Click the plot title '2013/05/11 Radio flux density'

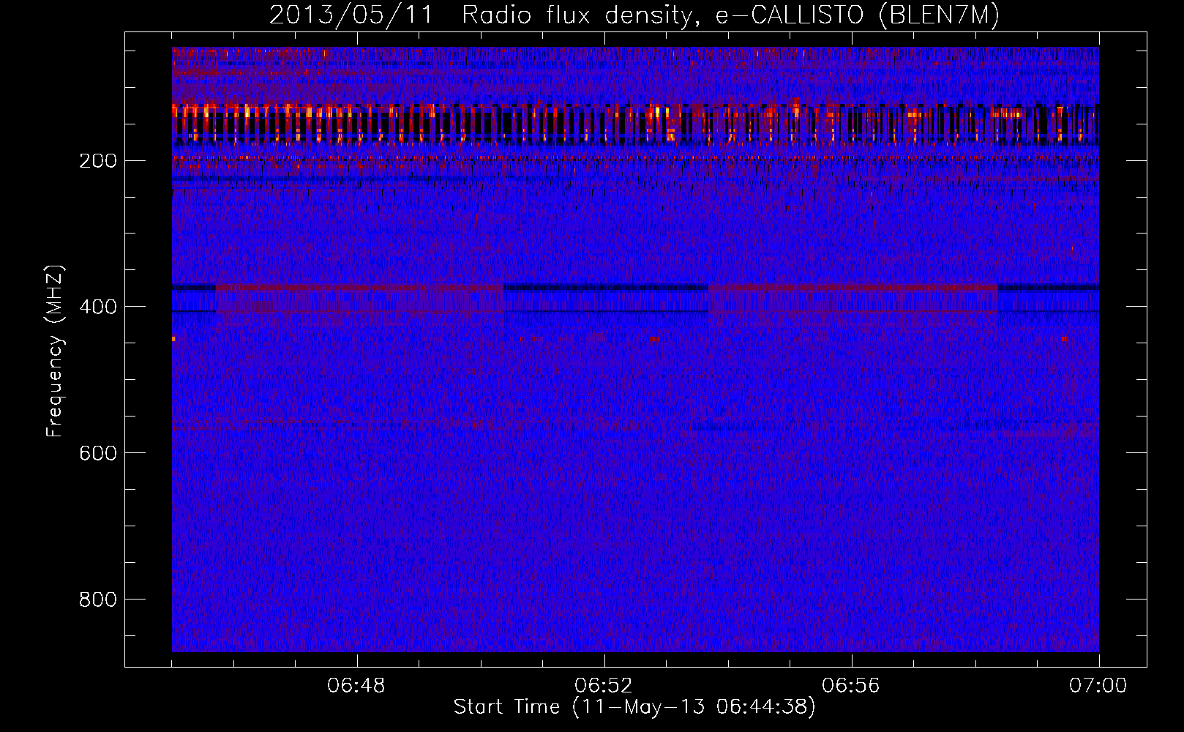pos(634,15)
